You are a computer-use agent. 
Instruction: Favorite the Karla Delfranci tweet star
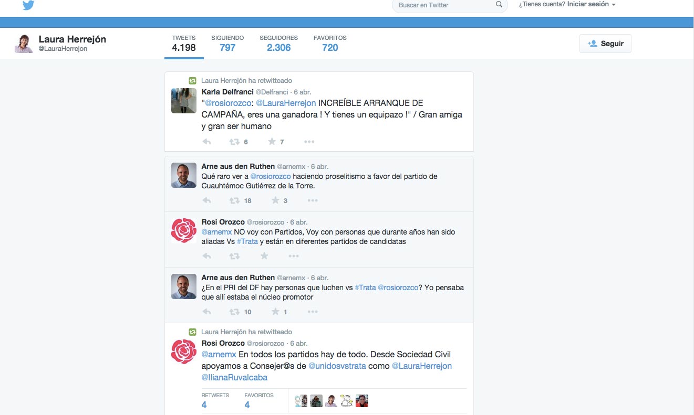[272, 142]
